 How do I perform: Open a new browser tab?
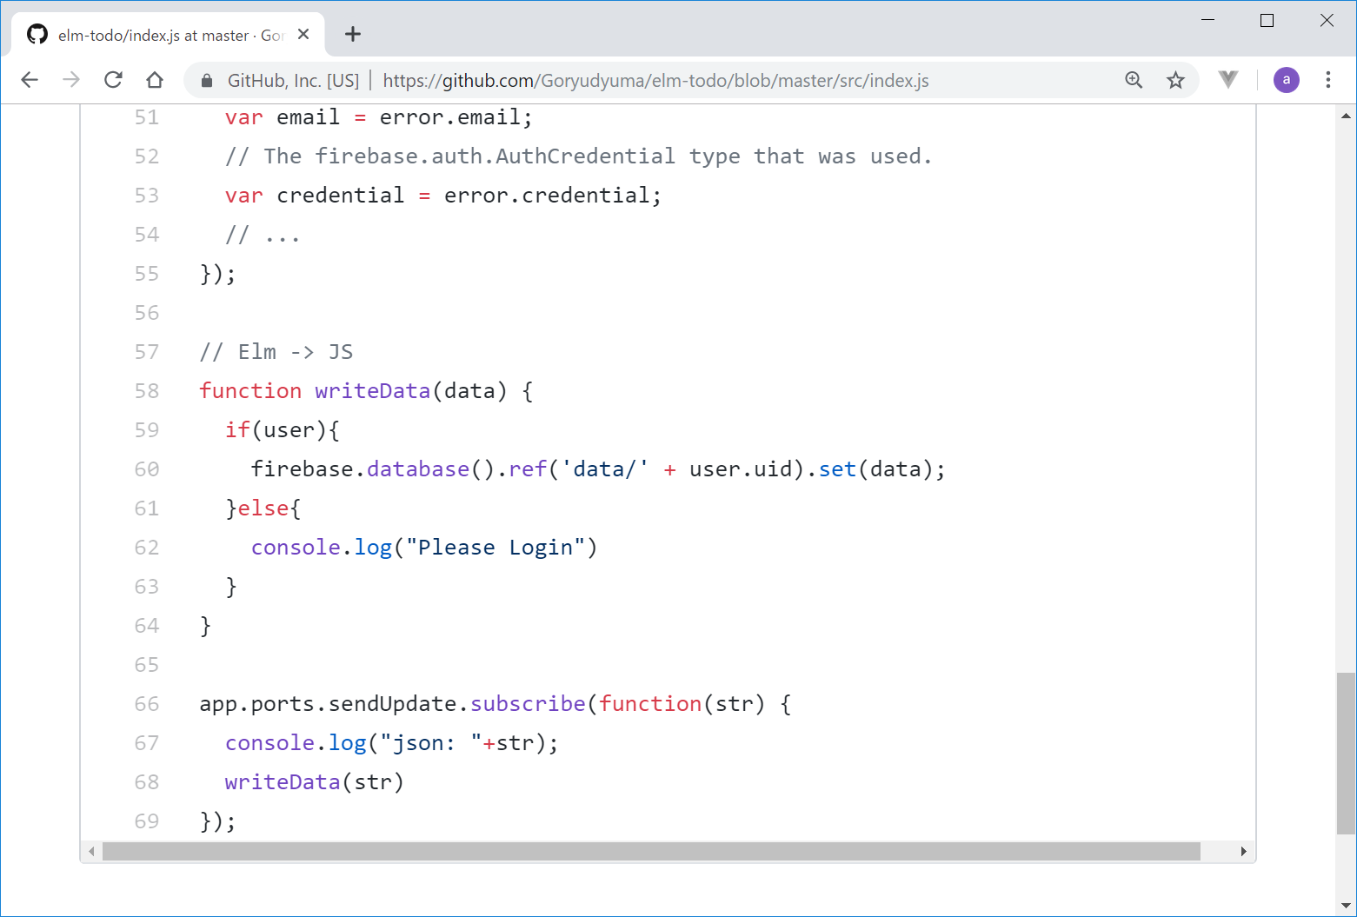[x=352, y=35]
